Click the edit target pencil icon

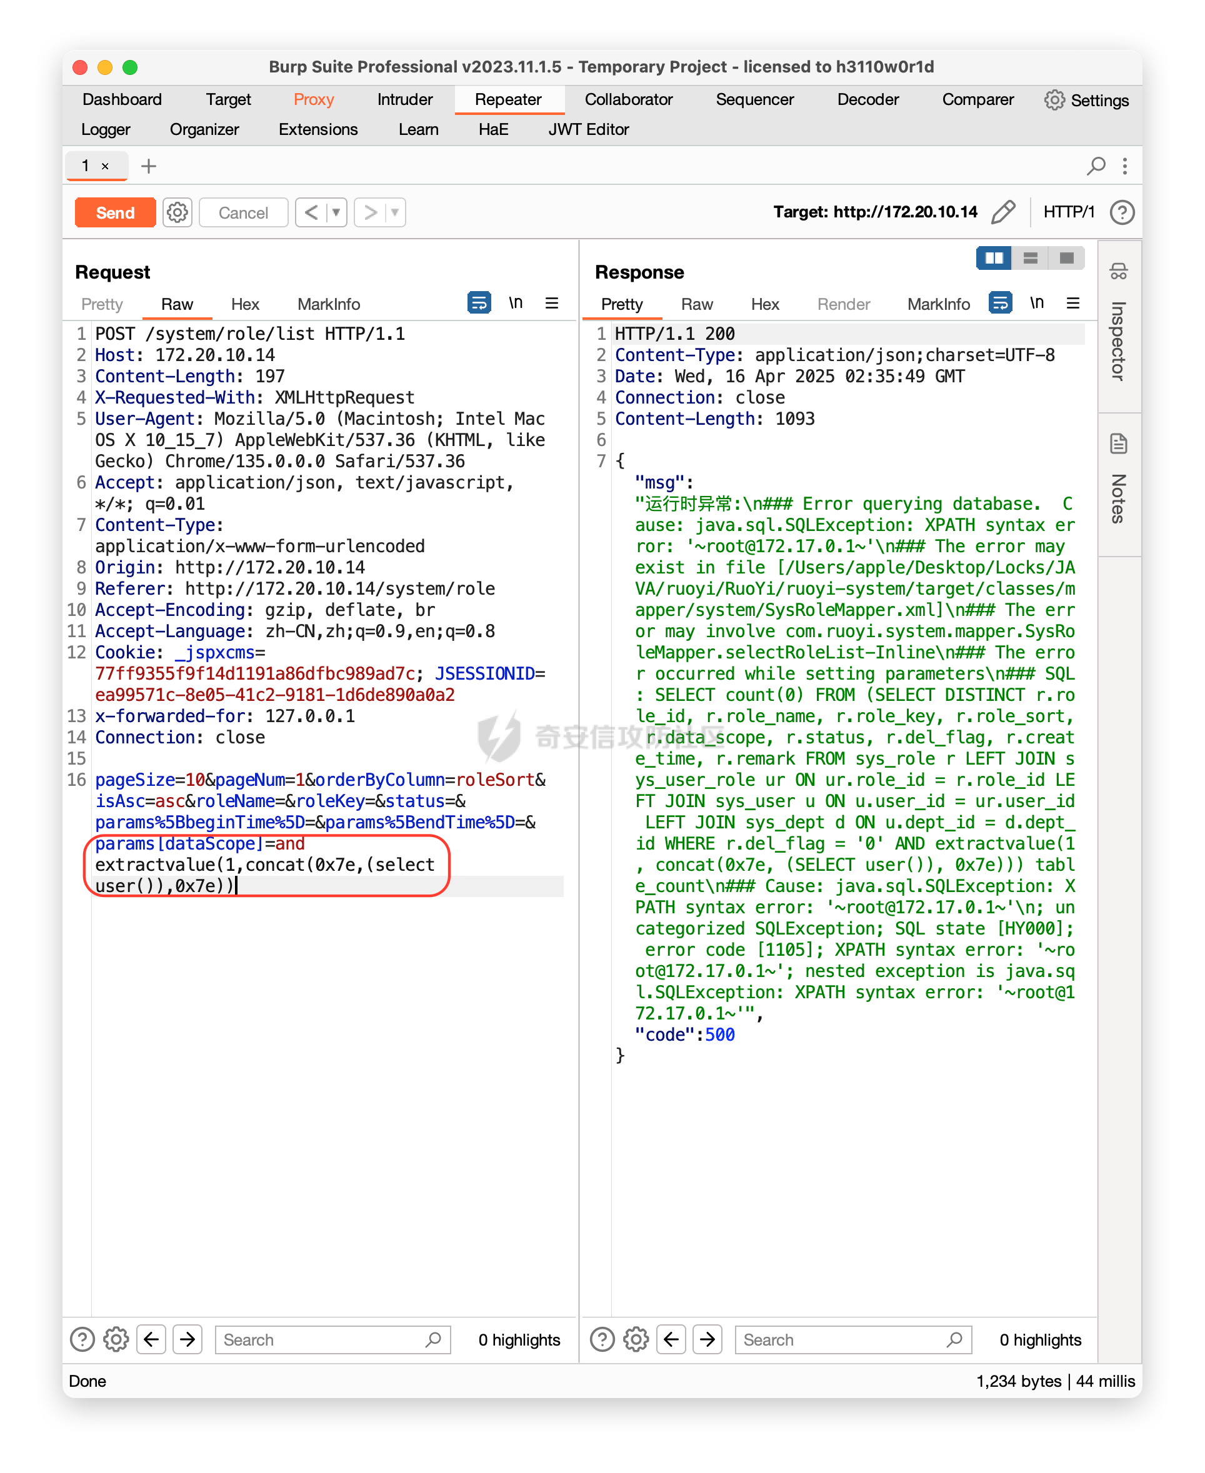point(1003,212)
